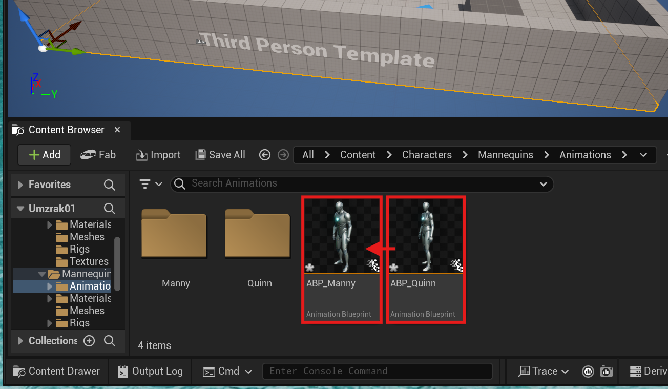Go forward with the right arrow history button

click(283, 155)
